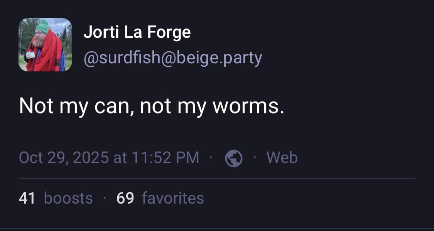
Task: Click the number 69 favorite count
Action: (x=125, y=198)
